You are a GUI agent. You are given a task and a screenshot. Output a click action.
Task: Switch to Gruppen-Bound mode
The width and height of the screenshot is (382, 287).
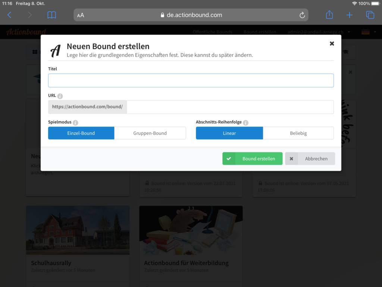150,133
